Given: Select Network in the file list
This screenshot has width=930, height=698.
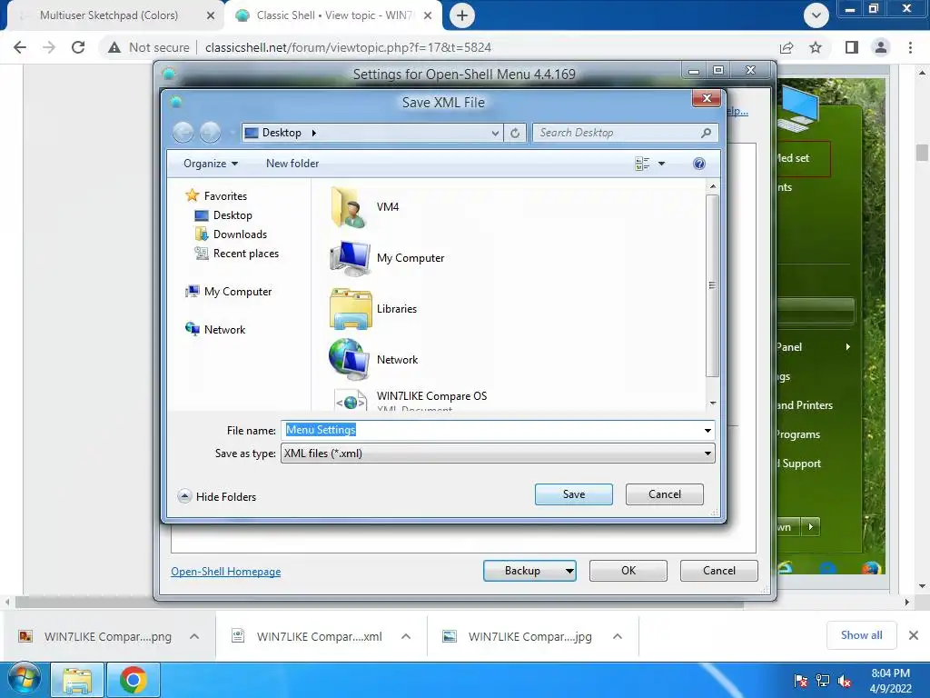Looking at the screenshot, I should tap(374, 360).
